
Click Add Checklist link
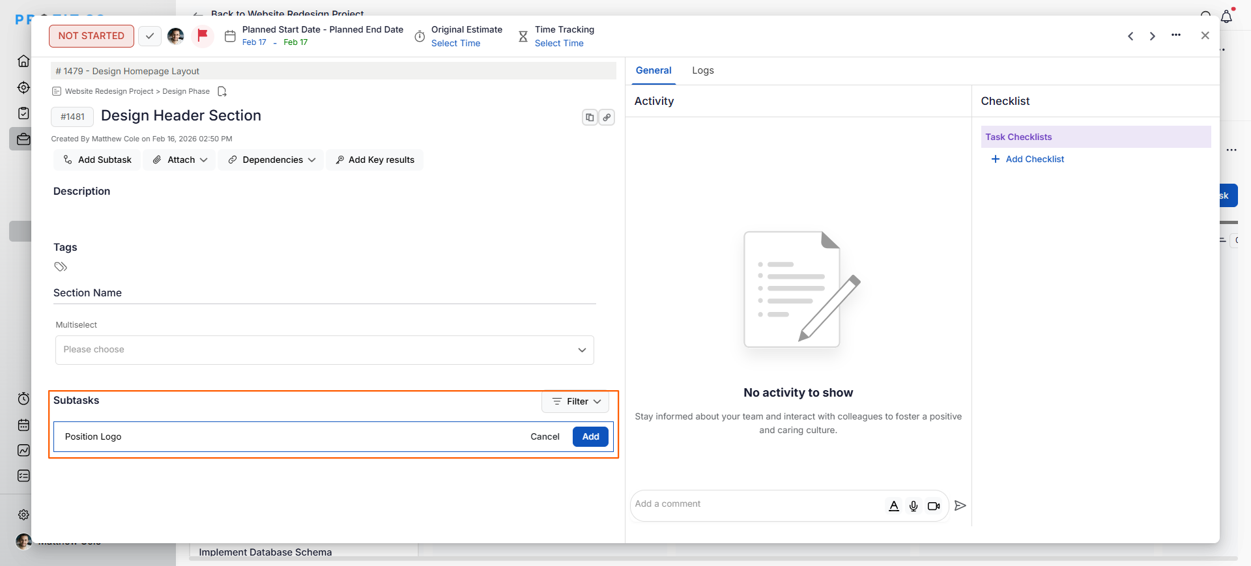1028,159
